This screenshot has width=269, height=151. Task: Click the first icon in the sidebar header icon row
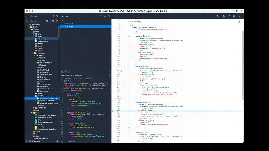[x=47, y=21]
